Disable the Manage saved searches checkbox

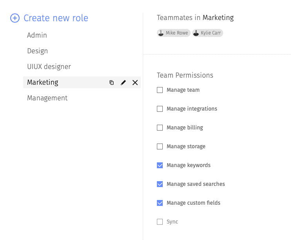[x=160, y=184]
